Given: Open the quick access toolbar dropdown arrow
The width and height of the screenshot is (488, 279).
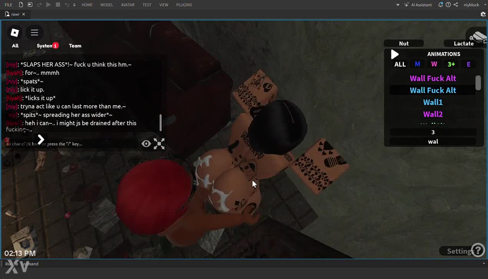Looking at the screenshot, I should tap(74, 5).
